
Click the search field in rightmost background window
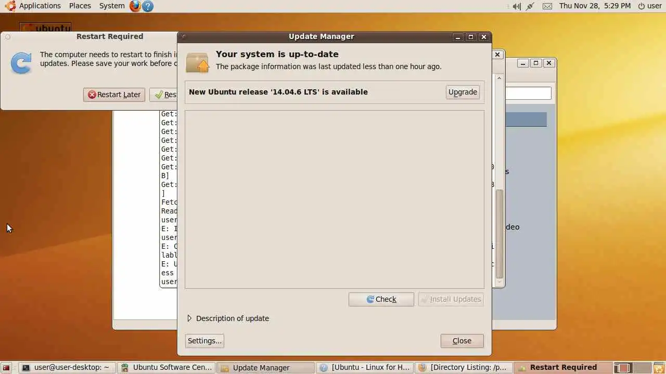coord(528,94)
